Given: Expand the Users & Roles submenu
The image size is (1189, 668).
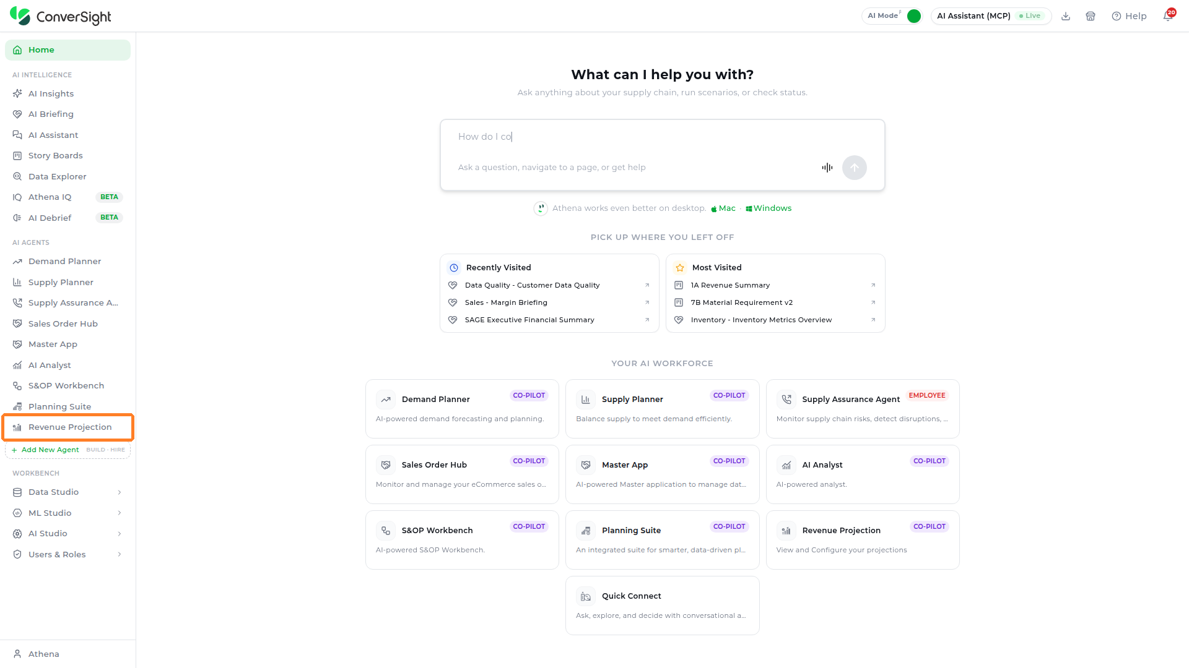Looking at the screenshot, I should (120, 554).
